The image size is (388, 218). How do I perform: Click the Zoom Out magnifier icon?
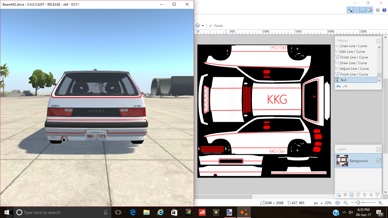point(346,203)
